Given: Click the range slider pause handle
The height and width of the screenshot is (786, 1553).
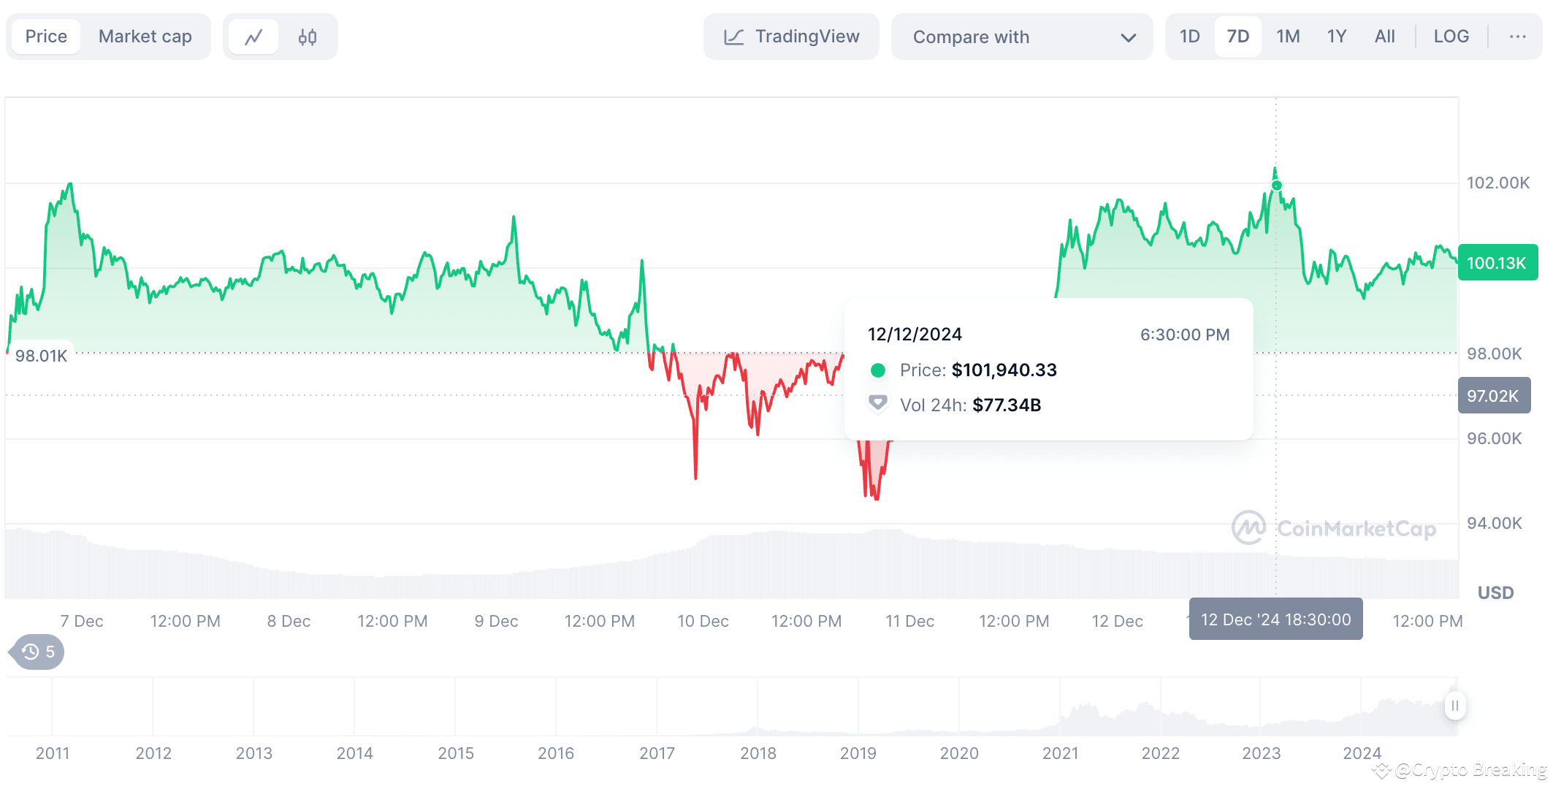Looking at the screenshot, I should pos(1454,706).
